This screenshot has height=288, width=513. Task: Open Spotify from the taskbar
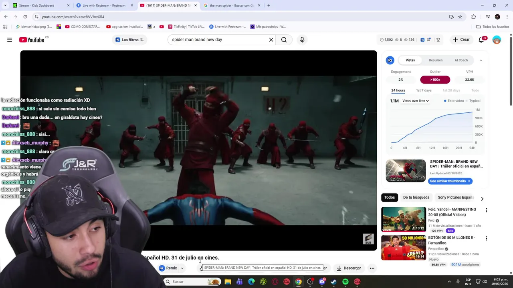tap(345, 282)
